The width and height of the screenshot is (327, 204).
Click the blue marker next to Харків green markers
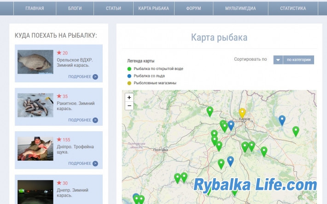pos(231,125)
